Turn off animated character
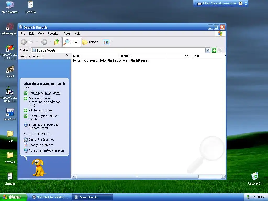 point(47,150)
